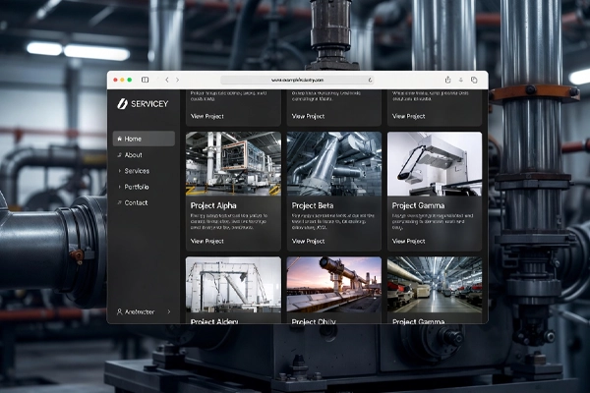Go back with the browser back arrow
This screenshot has width=590, height=393.
pos(166,80)
